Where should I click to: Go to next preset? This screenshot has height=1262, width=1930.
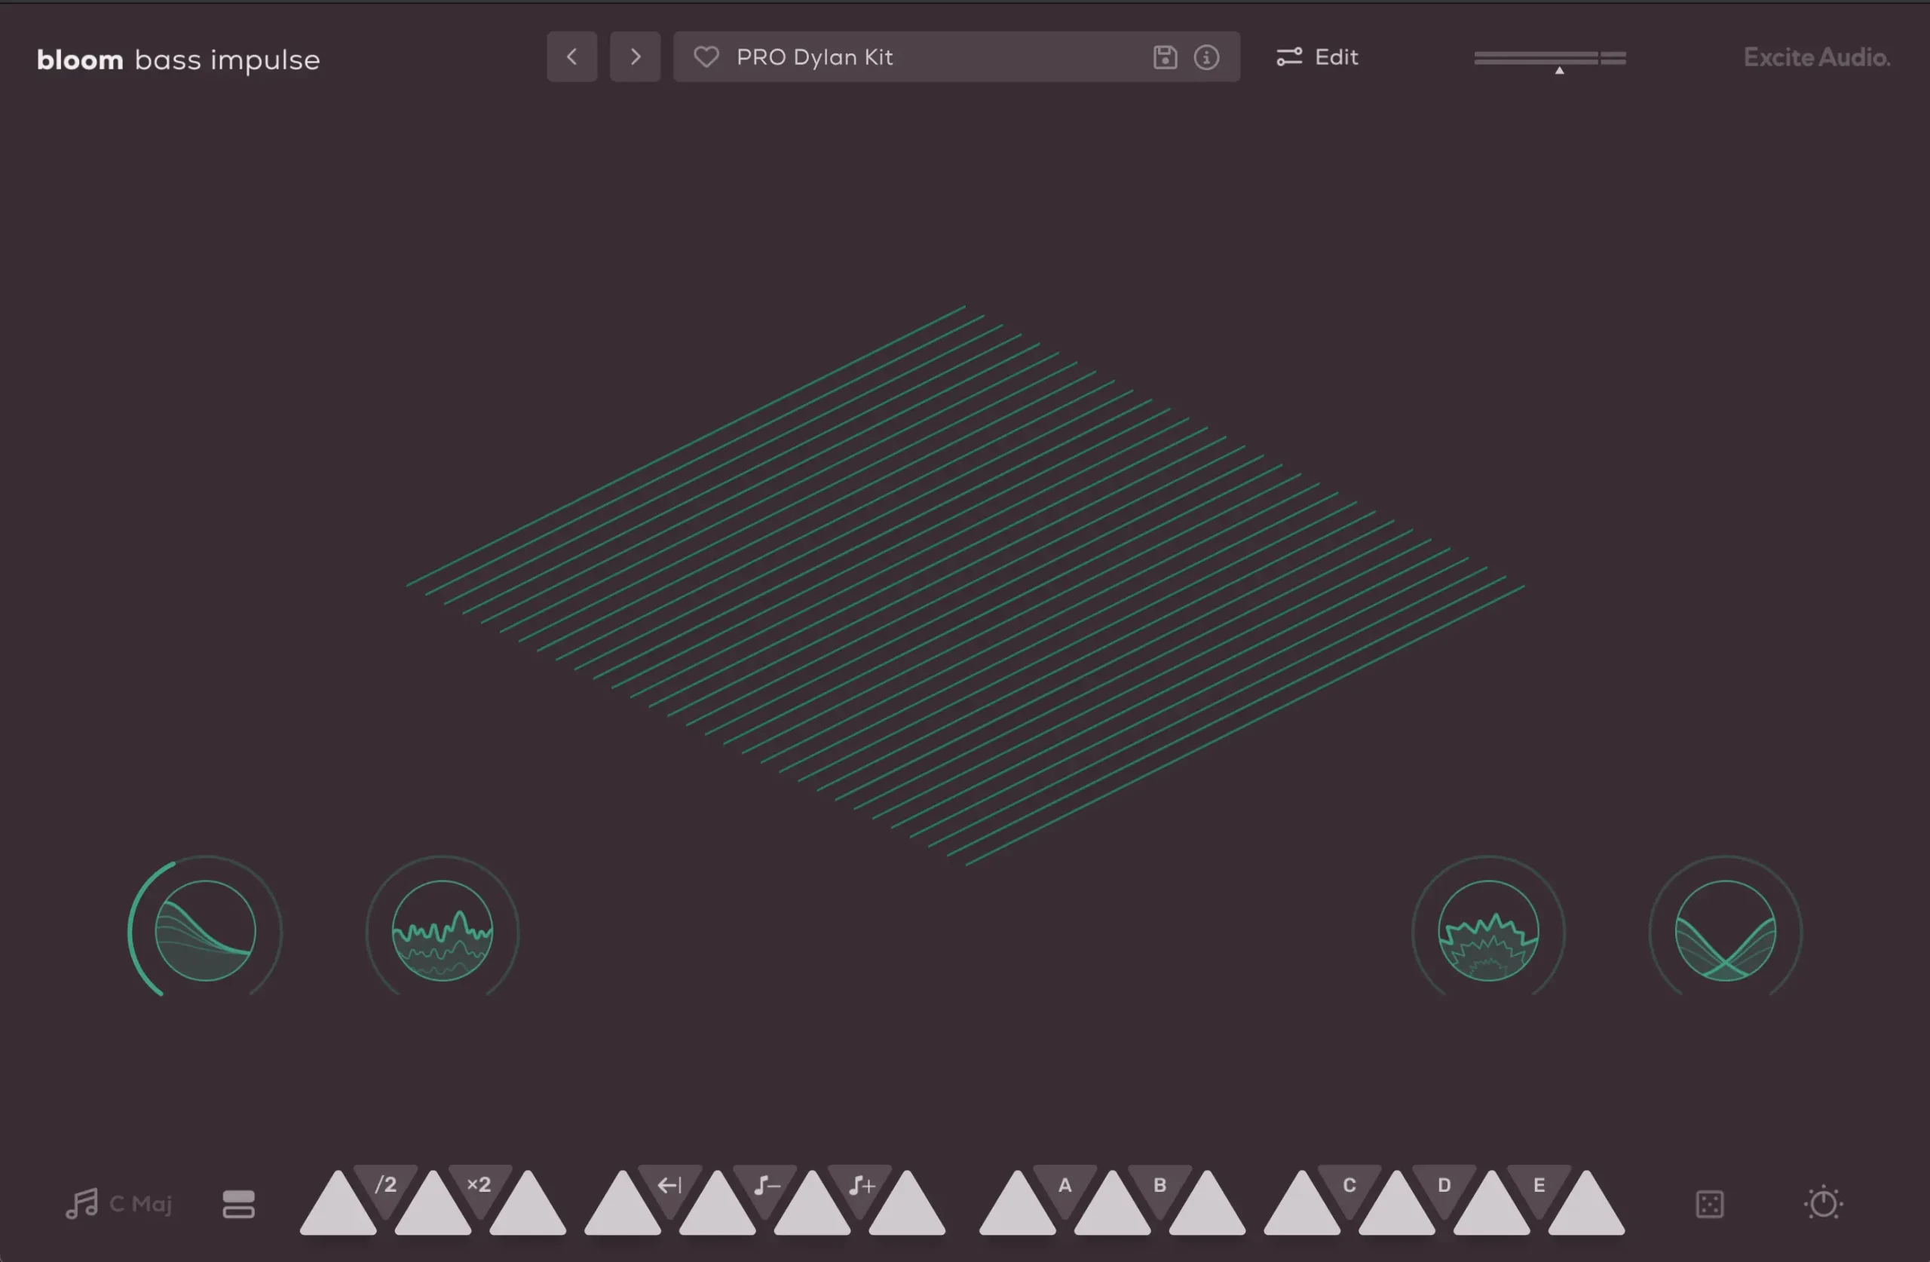point(635,57)
